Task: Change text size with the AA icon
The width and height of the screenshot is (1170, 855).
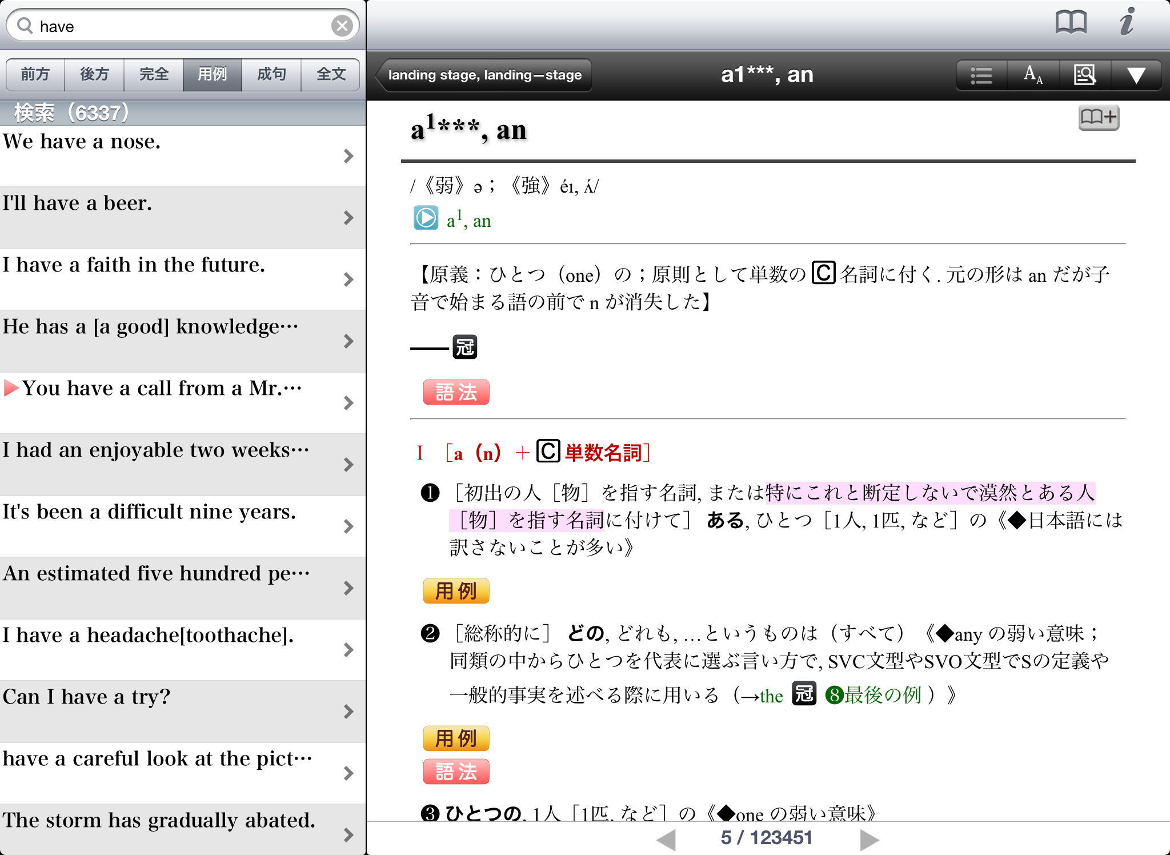Action: pyautogui.click(x=1033, y=75)
